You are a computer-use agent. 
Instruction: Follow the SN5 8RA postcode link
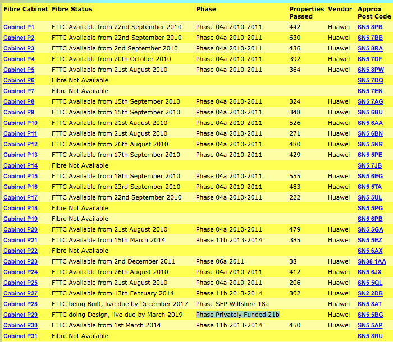click(x=370, y=48)
